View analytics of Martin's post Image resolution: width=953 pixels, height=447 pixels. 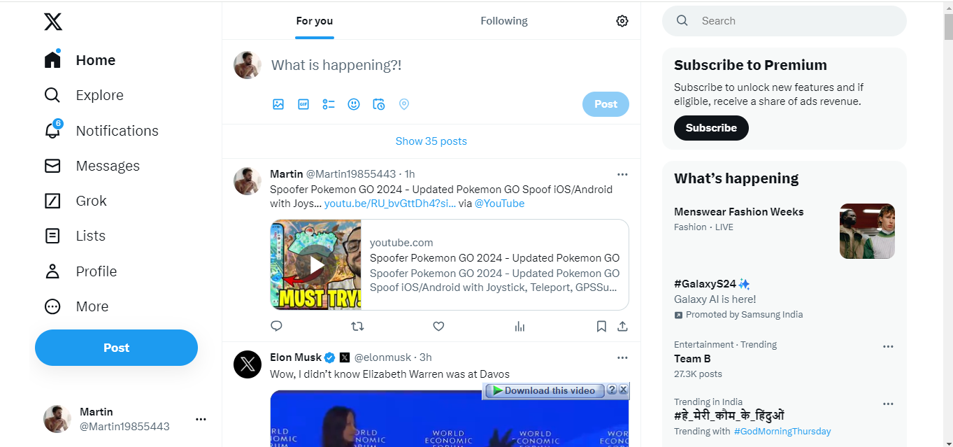point(520,326)
